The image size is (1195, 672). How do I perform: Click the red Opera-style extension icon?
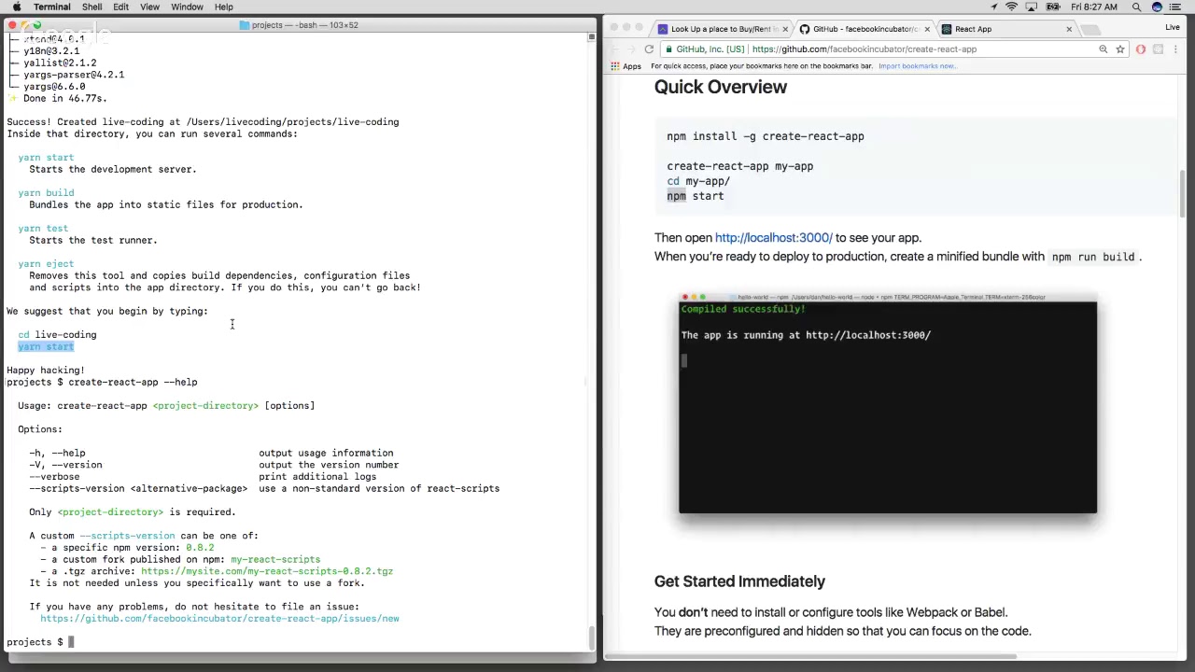1141,49
